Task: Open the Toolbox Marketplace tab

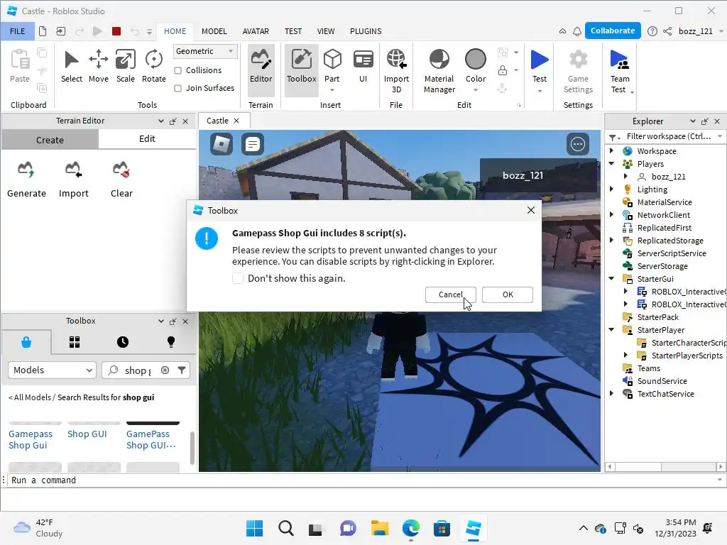Action: click(x=26, y=342)
